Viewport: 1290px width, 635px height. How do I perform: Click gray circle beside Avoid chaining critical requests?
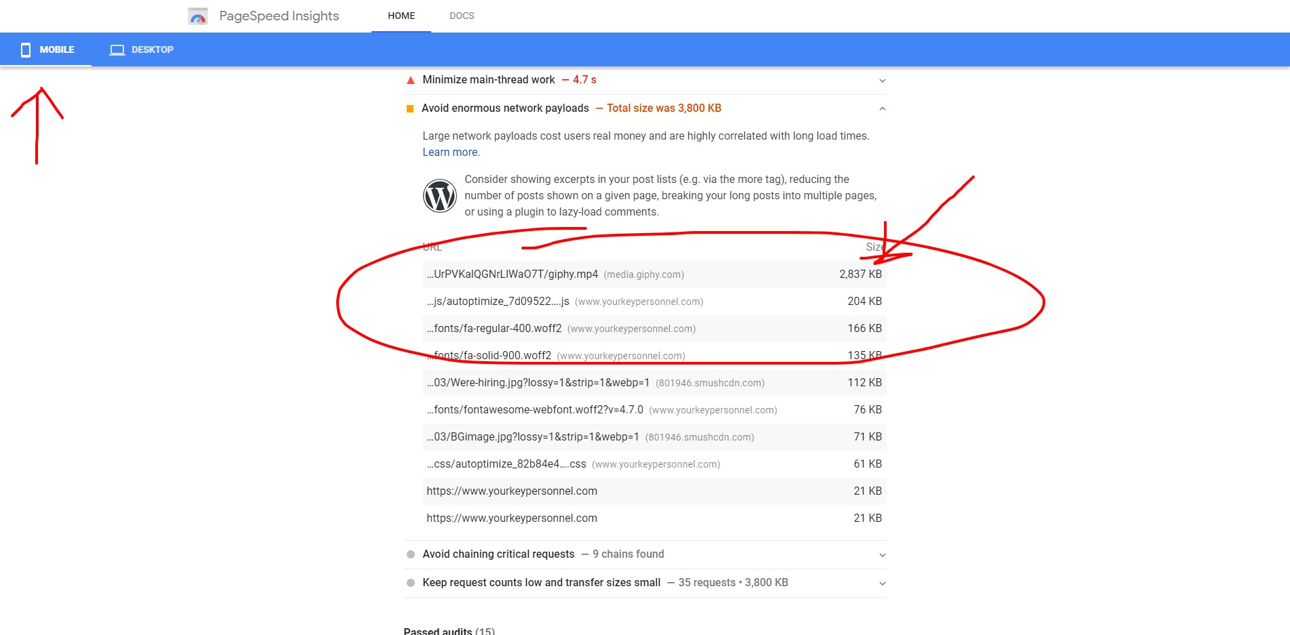point(411,554)
